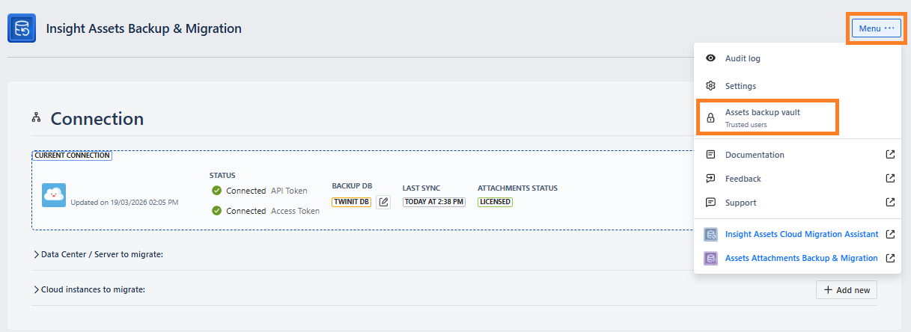This screenshot has width=911, height=332.
Task: Click the Trusted users subtitle
Action: pos(746,125)
